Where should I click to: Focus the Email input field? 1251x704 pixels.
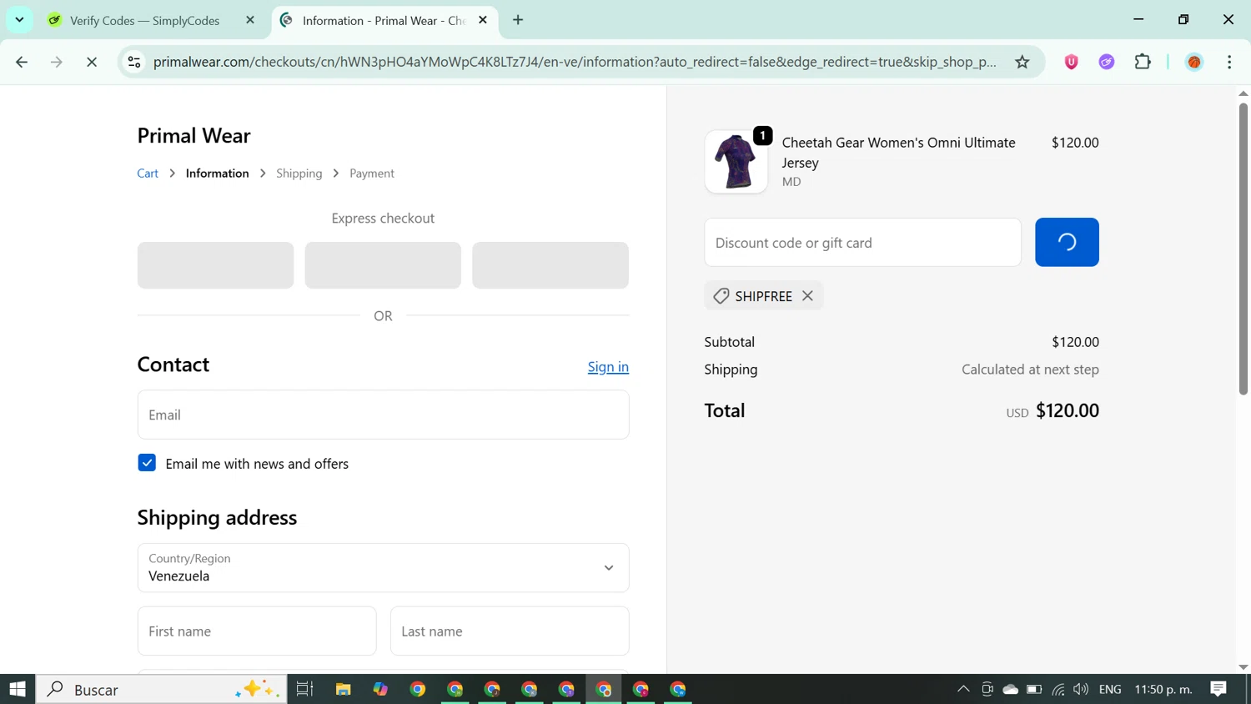point(383,415)
